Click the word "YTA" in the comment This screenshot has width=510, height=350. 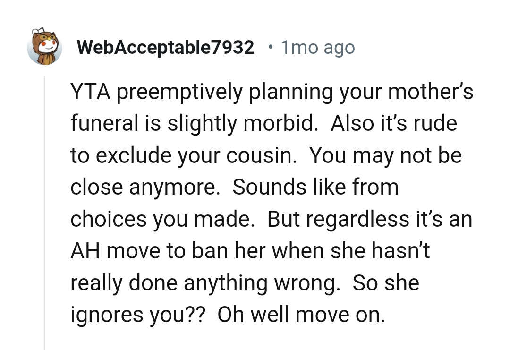click(90, 92)
